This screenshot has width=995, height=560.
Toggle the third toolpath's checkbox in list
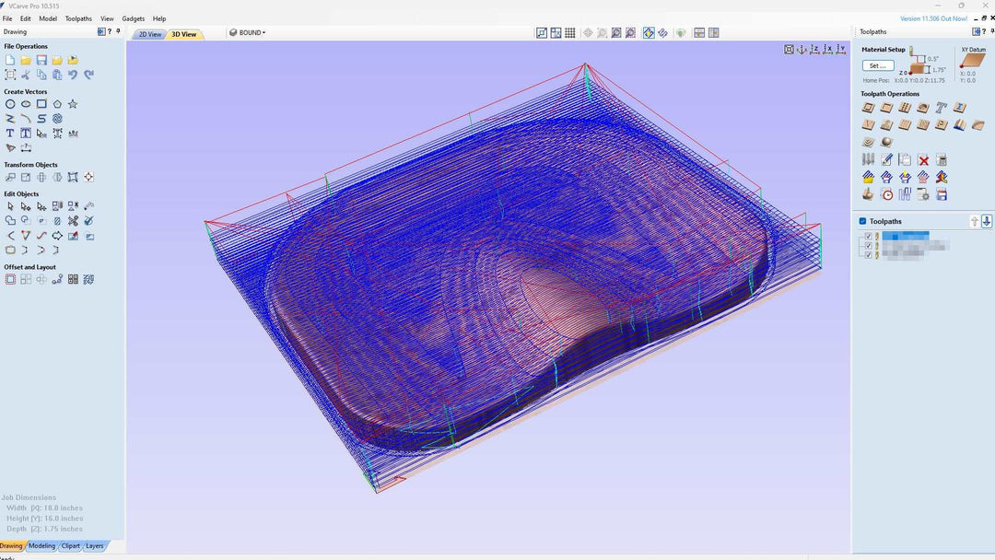(868, 254)
